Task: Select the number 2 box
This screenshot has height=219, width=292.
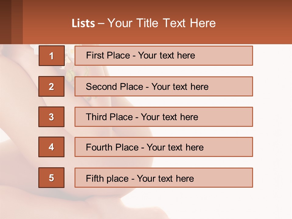Action: click(51, 86)
